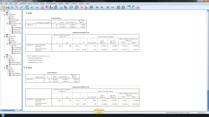Viewport: 209px width, 117px height.
Task: Select the upper Group Statistics table
Action: (56, 23)
